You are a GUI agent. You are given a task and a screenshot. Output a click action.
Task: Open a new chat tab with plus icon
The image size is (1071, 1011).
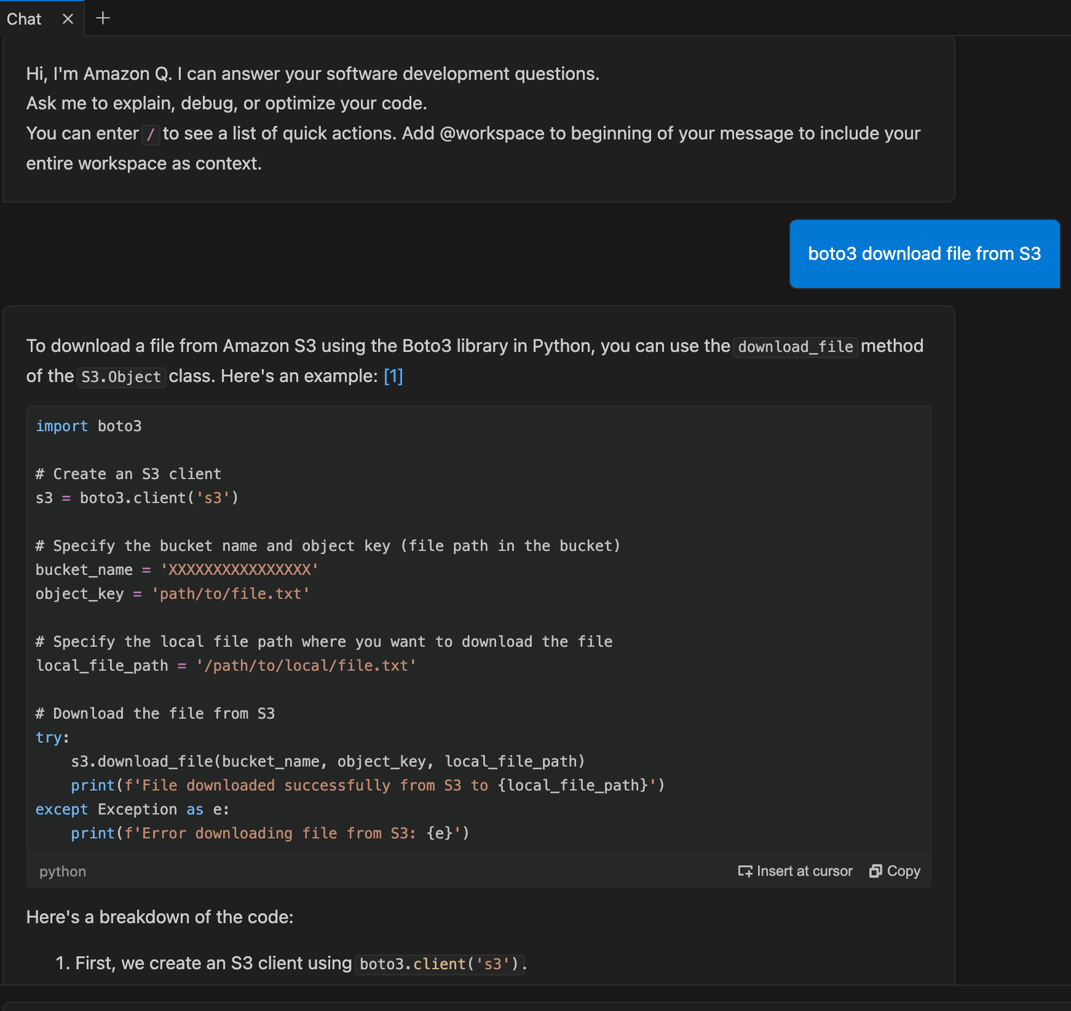[x=103, y=18]
